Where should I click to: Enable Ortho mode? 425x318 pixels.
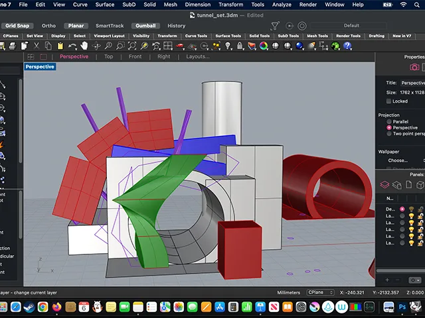pos(48,26)
